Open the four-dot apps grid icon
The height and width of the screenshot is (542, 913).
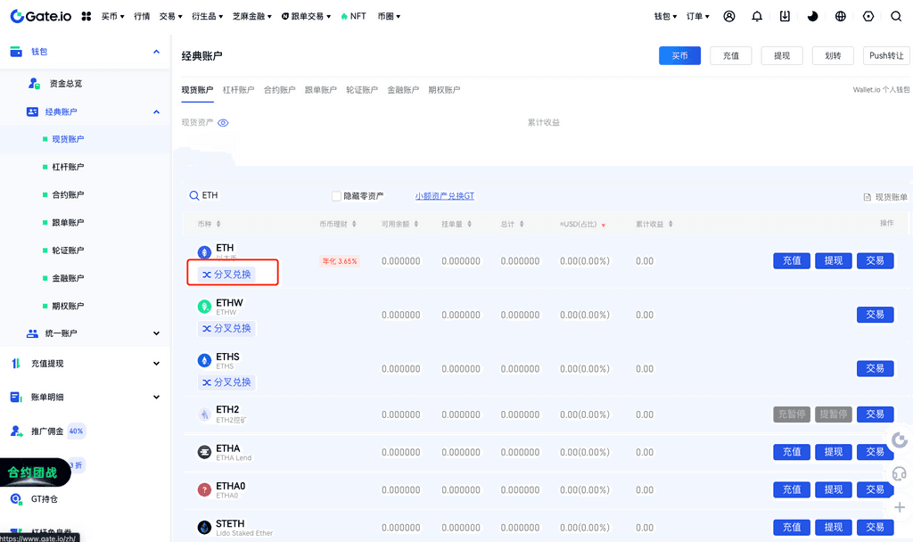point(86,16)
